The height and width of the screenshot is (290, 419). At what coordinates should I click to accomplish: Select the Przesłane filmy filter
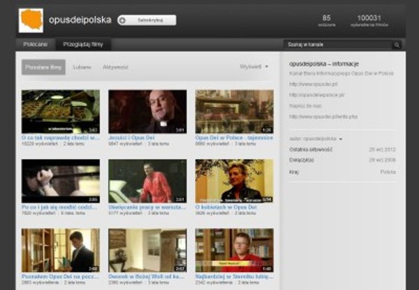point(43,67)
